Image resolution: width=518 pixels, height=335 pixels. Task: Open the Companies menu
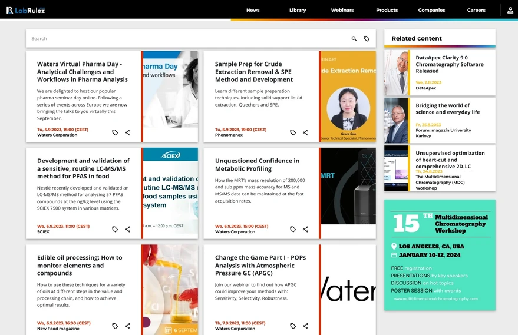point(431,10)
